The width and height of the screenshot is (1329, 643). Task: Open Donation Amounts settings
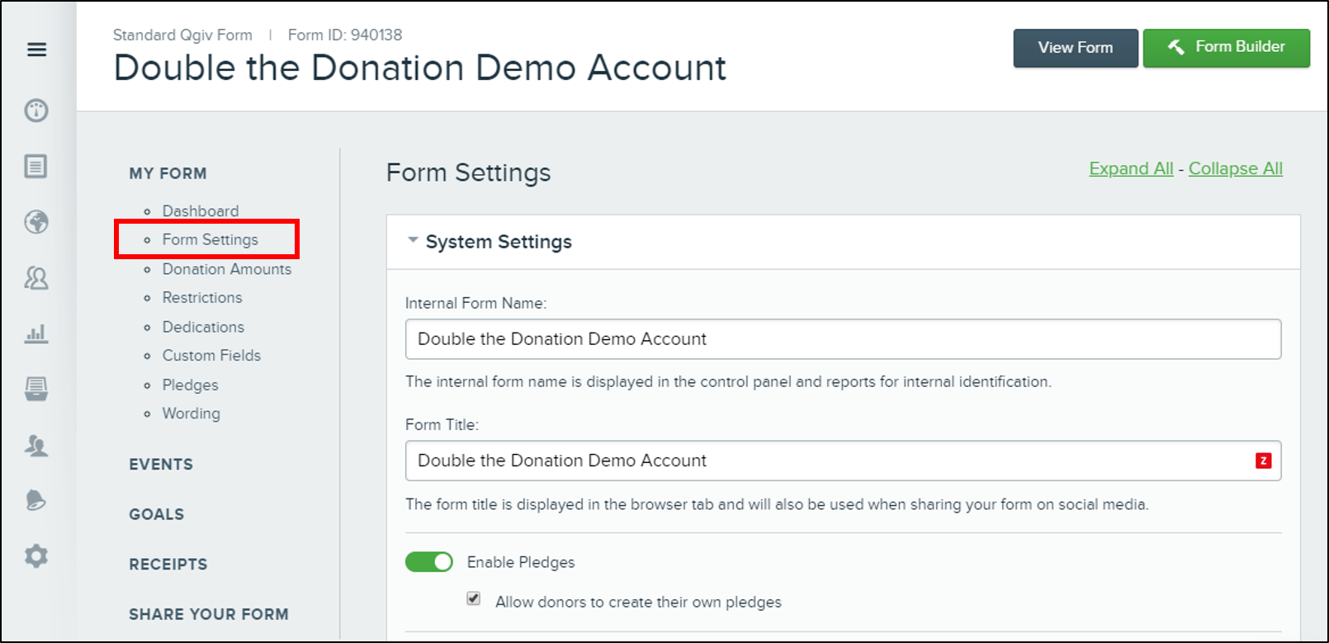pos(227,269)
